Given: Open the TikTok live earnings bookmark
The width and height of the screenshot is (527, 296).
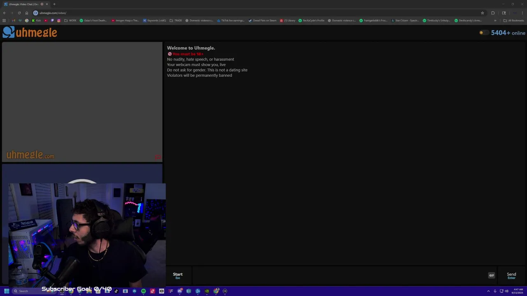Looking at the screenshot, I should (x=231, y=21).
